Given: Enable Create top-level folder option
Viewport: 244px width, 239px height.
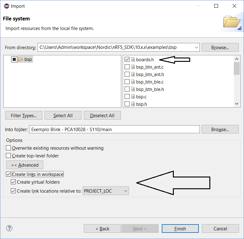Looking at the screenshot, I should 8,156.
